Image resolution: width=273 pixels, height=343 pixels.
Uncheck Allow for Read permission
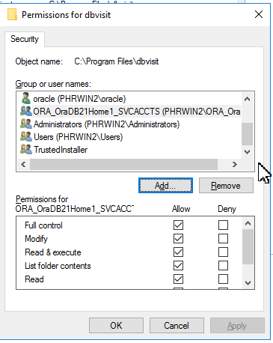pyautogui.click(x=178, y=279)
